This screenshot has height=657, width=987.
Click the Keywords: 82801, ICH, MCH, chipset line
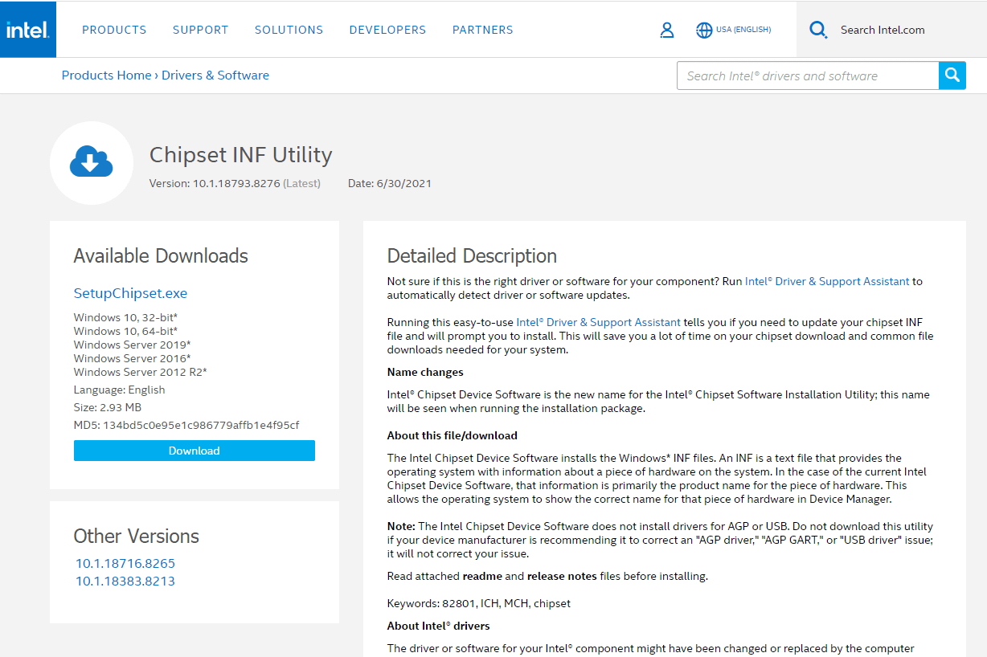click(479, 602)
